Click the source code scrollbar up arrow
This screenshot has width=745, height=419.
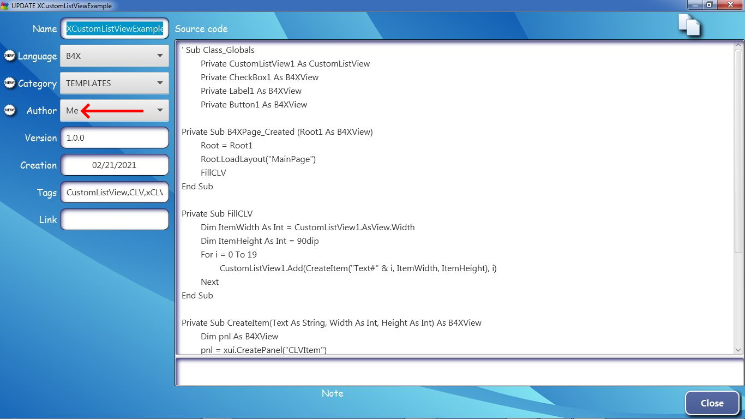(x=738, y=45)
